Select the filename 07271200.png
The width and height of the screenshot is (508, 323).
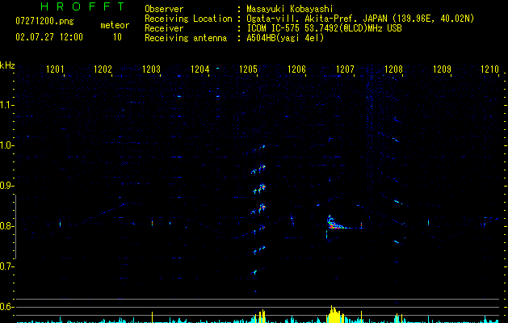coord(44,22)
